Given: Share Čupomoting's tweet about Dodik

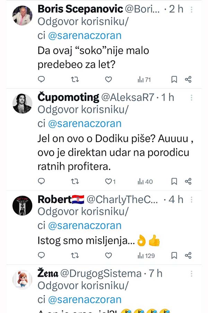Looking at the screenshot, I should [188, 181].
